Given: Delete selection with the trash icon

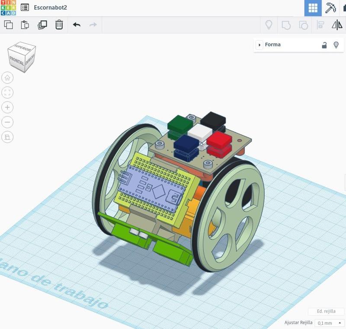Looking at the screenshot, I should click(x=59, y=25).
